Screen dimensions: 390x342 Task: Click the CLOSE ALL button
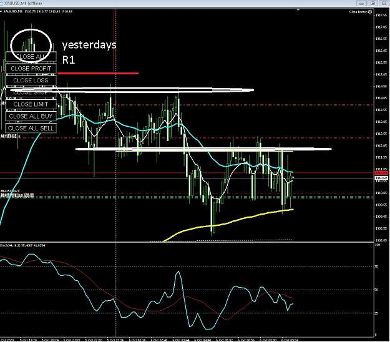tap(31, 56)
